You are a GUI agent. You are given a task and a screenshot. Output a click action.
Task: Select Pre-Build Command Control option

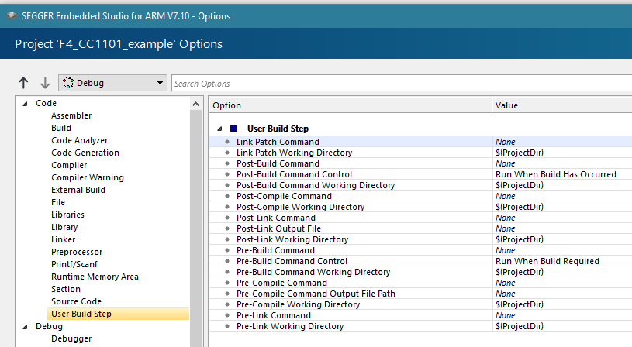click(292, 262)
